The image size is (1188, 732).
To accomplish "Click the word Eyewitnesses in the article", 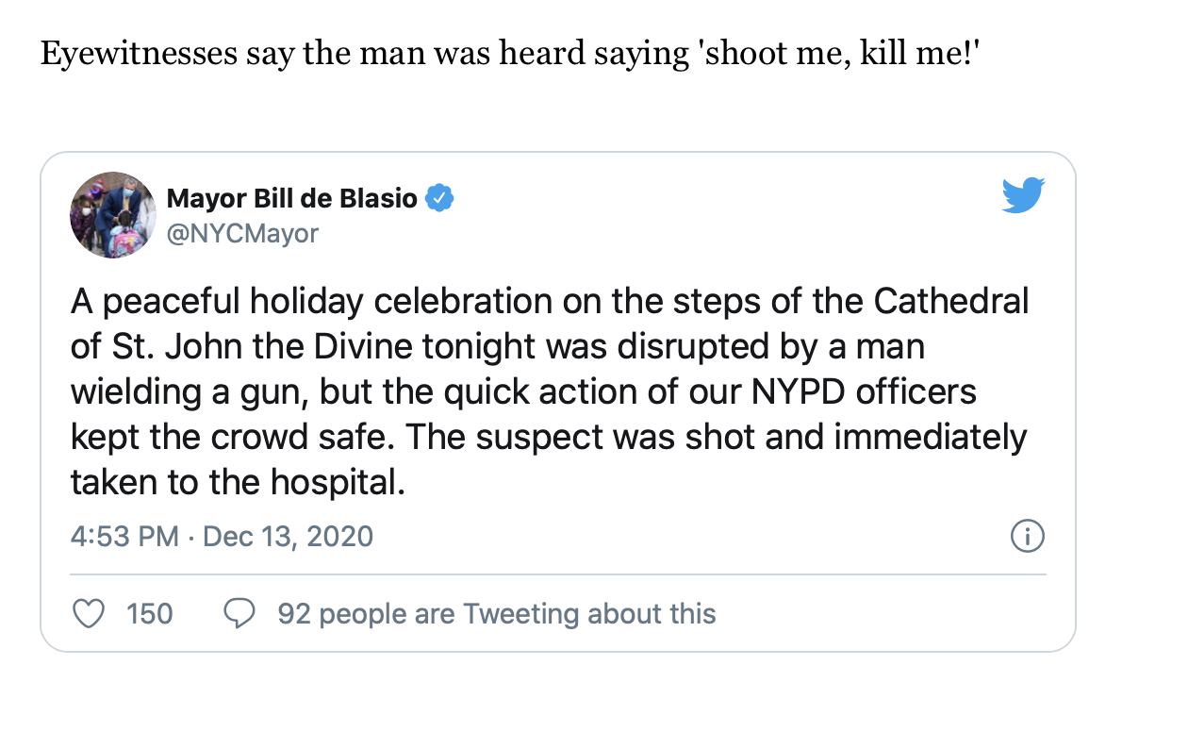I will [x=139, y=52].
